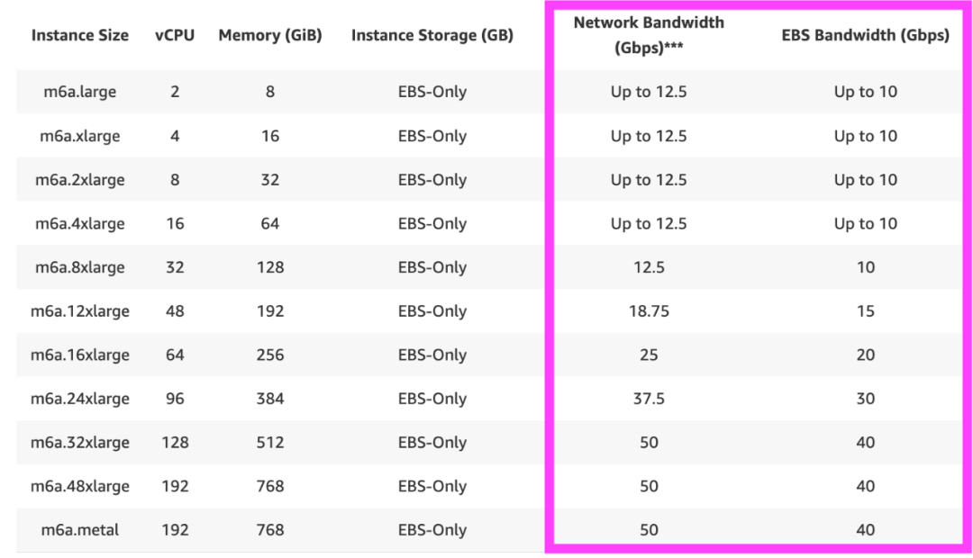Viewport: 973px width, 558px height.
Task: Click the vCPU column header
Action: [175, 36]
